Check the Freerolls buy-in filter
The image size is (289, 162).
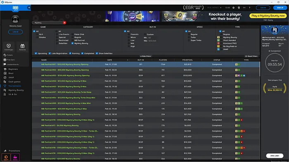128,35
